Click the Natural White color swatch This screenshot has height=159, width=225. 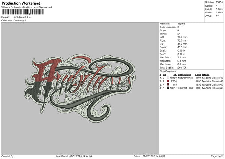tap(168, 78)
